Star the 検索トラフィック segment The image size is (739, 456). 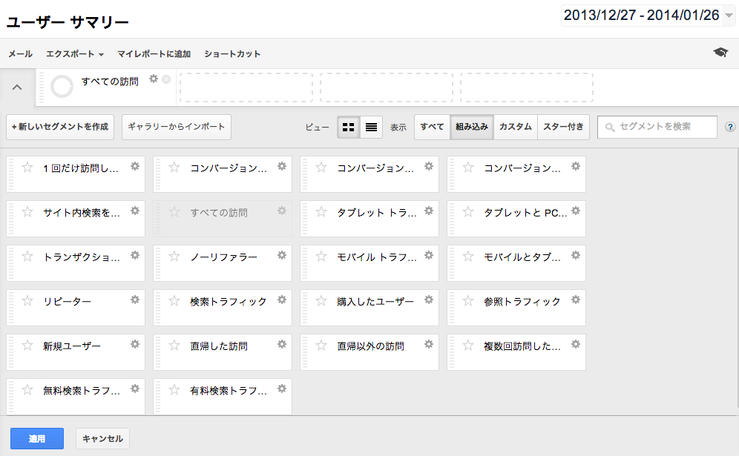pos(174,300)
